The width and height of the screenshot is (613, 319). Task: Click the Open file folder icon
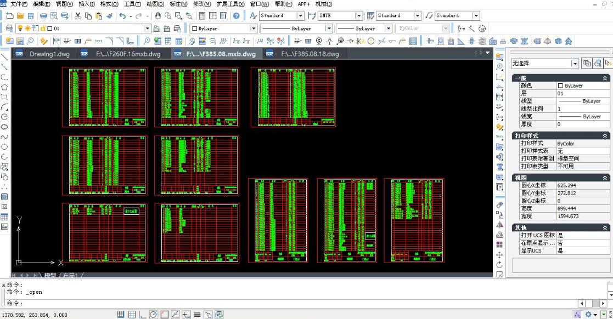[20, 16]
